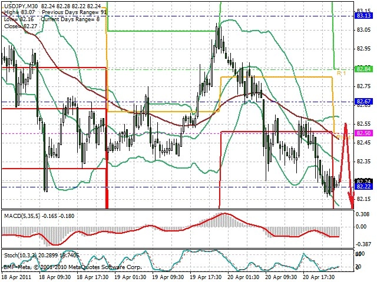
Task: Click the black 82.24 current price label
Action: coord(363,181)
